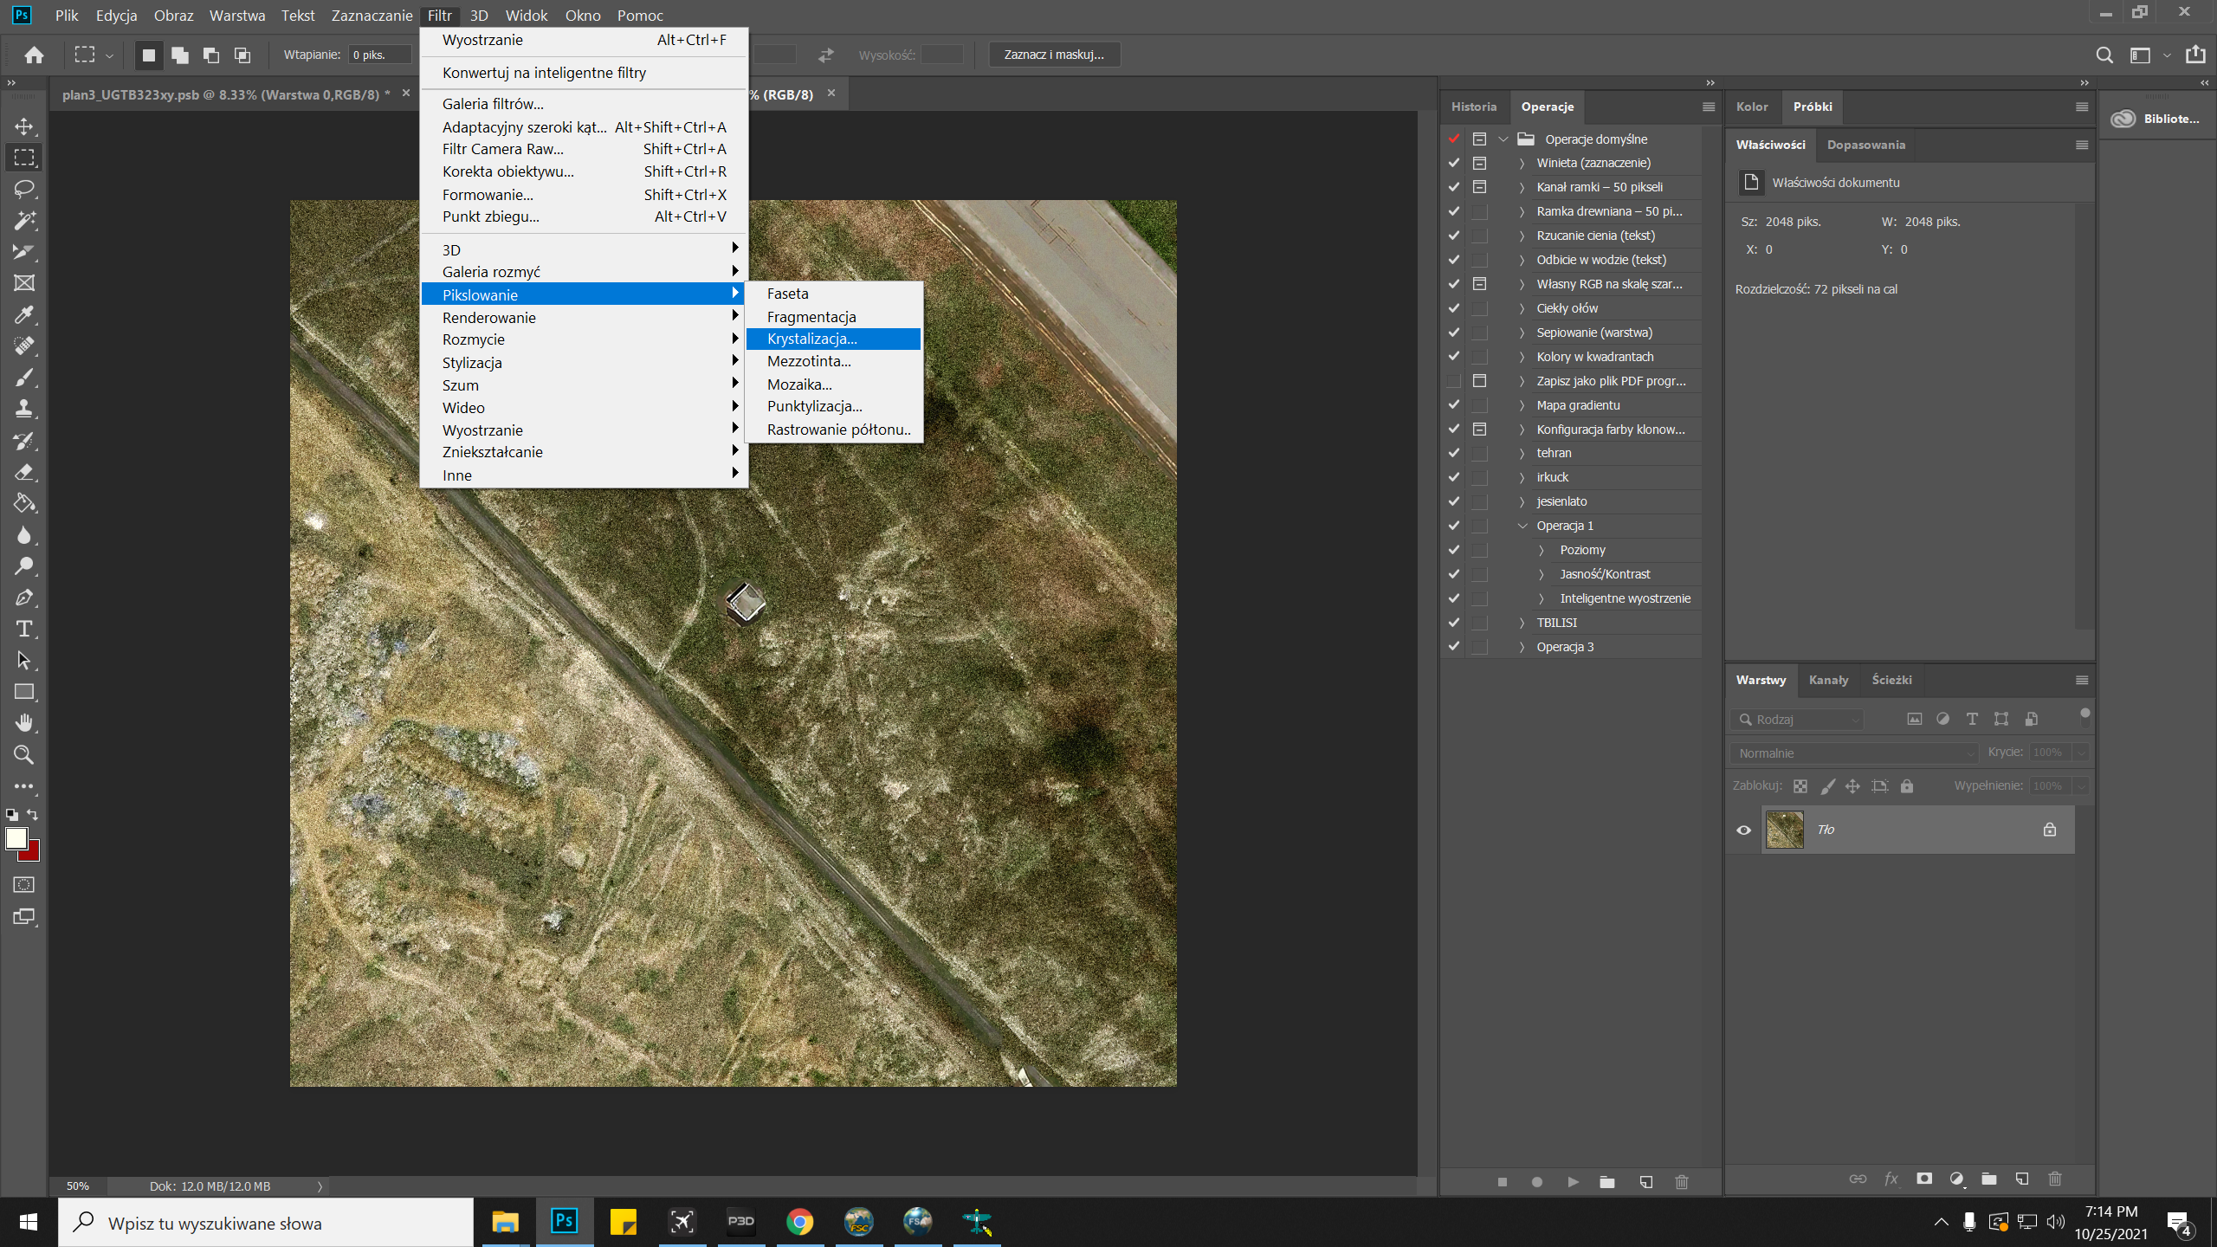Select the Lasso tool
2217x1247 pixels.
[24, 189]
